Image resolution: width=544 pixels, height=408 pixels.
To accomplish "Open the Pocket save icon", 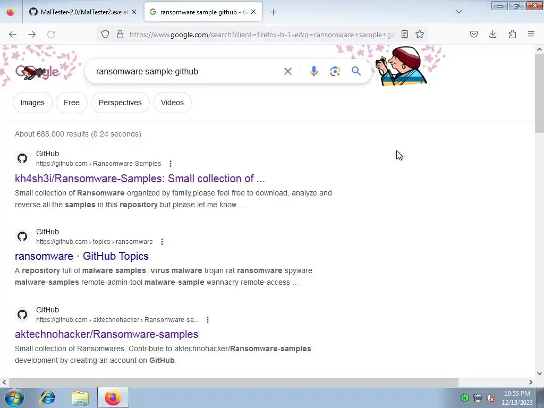I will (x=474, y=34).
